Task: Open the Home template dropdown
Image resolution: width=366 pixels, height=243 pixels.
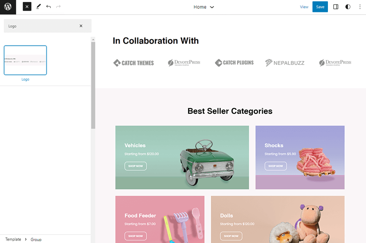Action: click(204, 7)
